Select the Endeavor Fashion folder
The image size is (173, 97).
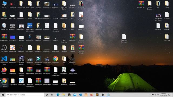[x=21, y=71]
